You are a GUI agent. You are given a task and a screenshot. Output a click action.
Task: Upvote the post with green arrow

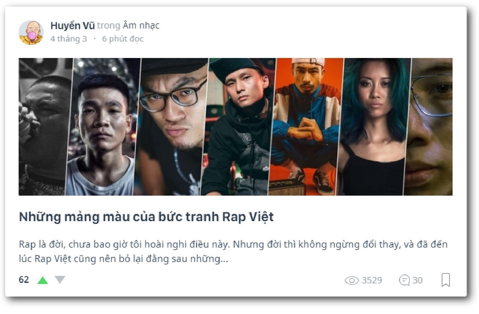click(x=43, y=280)
